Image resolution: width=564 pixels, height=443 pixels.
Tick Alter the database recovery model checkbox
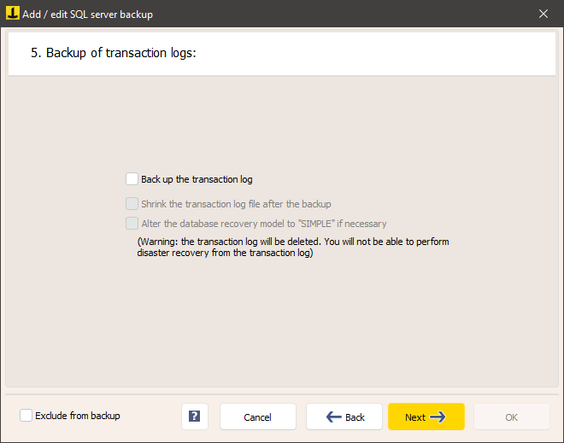[132, 223]
